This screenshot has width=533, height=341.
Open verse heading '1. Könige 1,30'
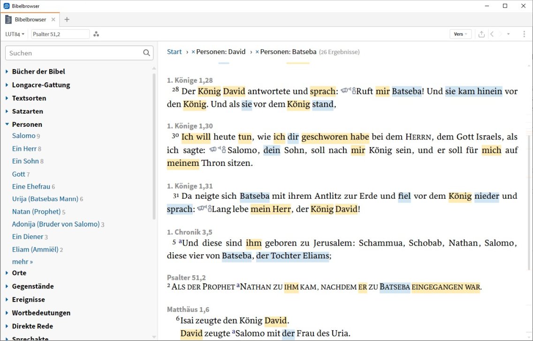190,126
